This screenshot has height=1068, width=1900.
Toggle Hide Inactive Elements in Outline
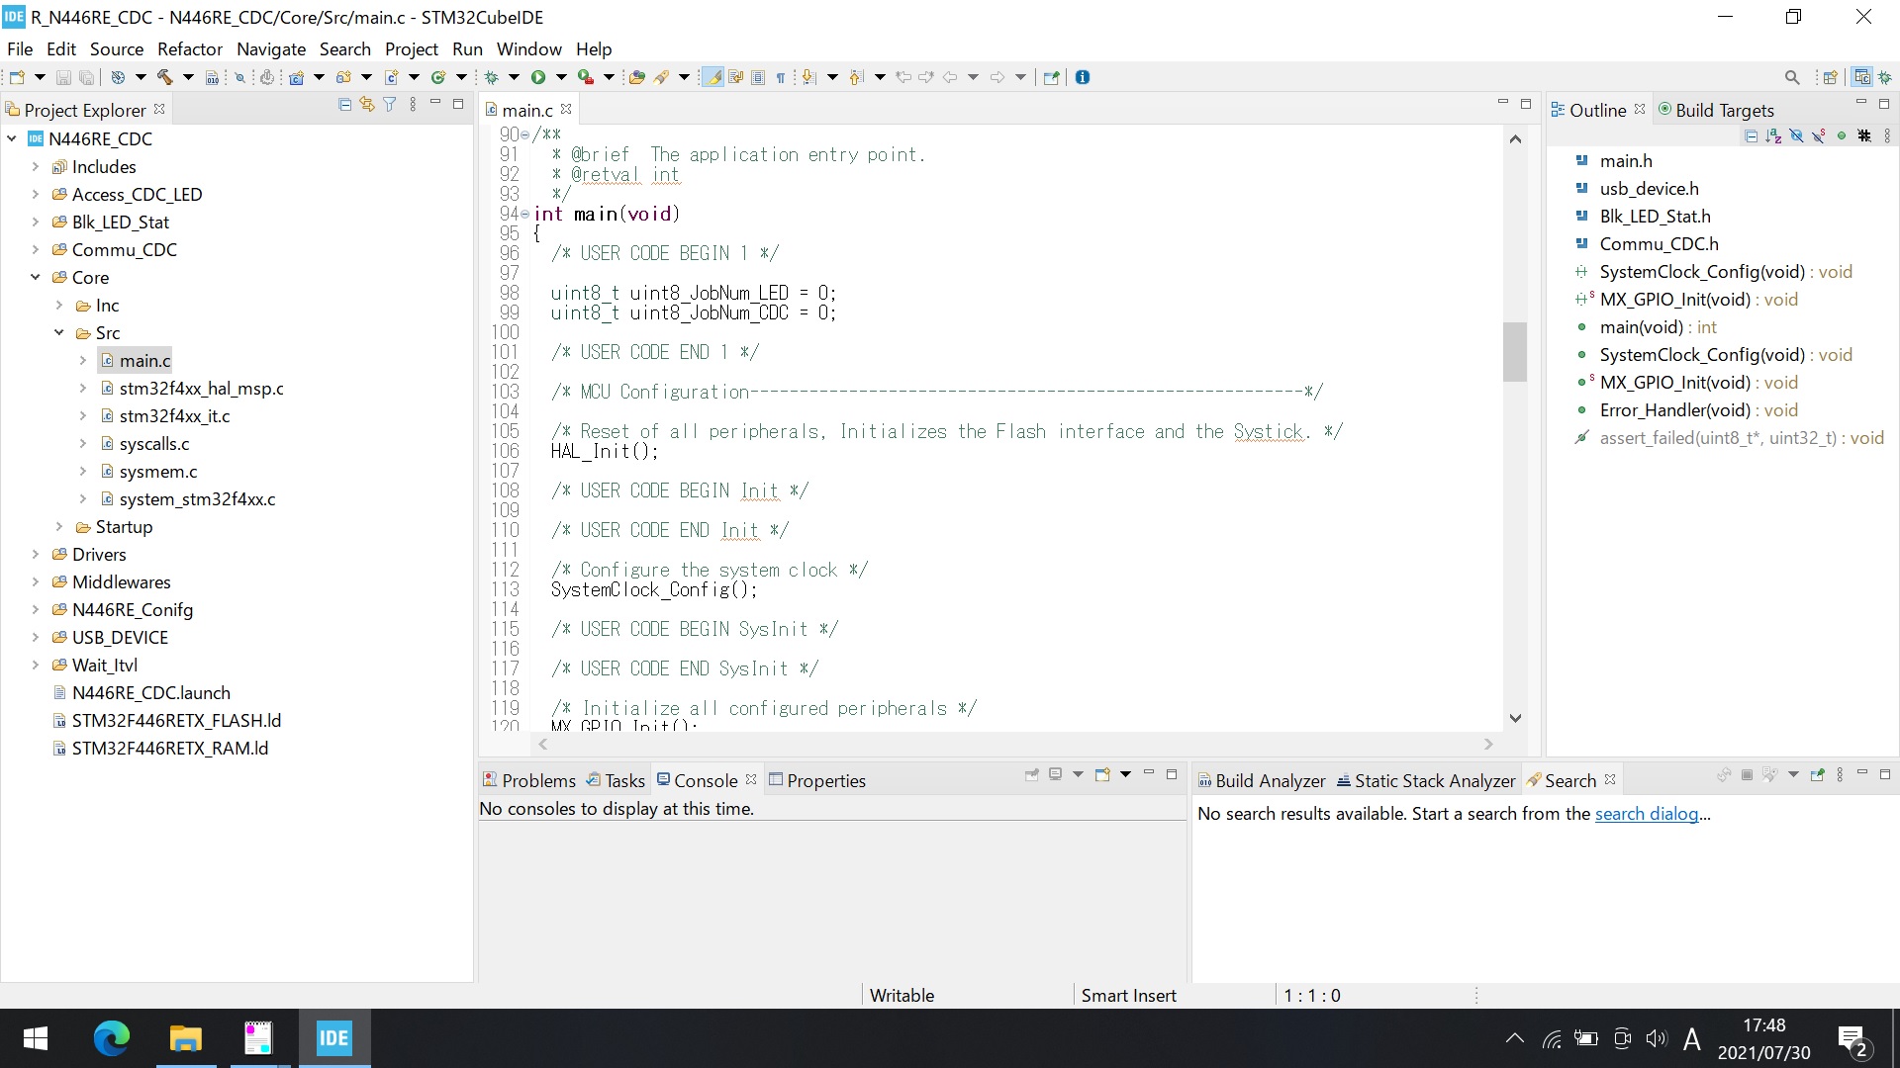[1864, 136]
